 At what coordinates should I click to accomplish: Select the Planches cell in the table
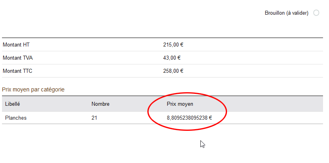pyautogui.click(x=16, y=118)
